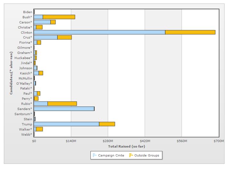Screen dimensions: 230x169
Task: Click the $140M axis label
Action: 71,141
